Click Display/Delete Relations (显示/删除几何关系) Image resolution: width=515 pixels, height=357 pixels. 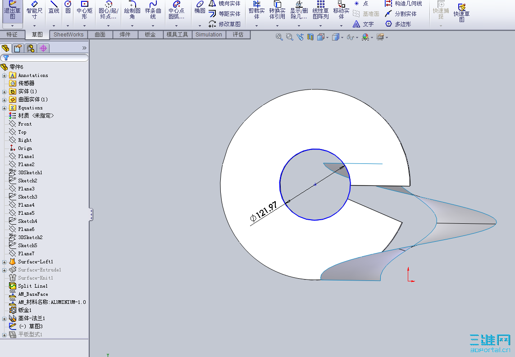point(299,10)
